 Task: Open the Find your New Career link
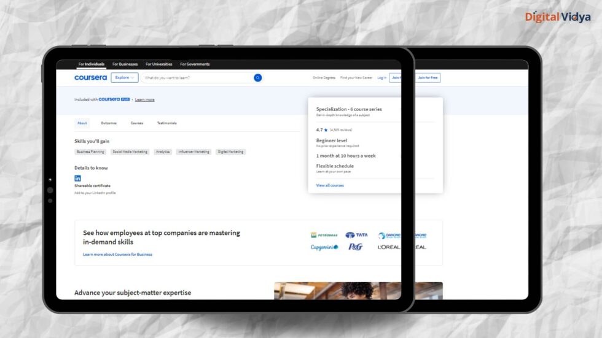pos(356,78)
